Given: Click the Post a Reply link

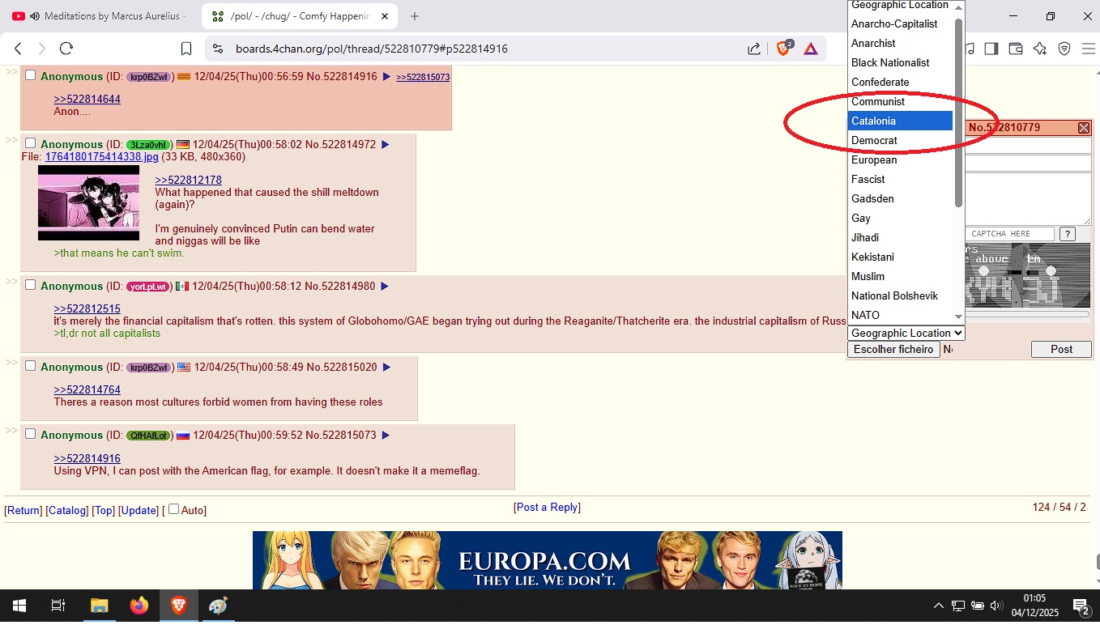Looking at the screenshot, I should (x=547, y=507).
